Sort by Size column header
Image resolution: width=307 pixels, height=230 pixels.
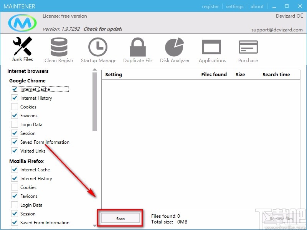(241, 74)
